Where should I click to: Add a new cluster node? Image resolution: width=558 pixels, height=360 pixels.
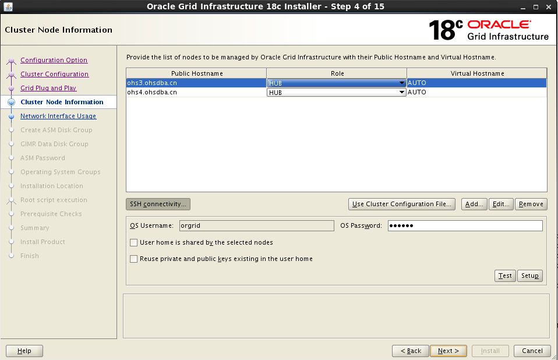pyautogui.click(x=474, y=204)
